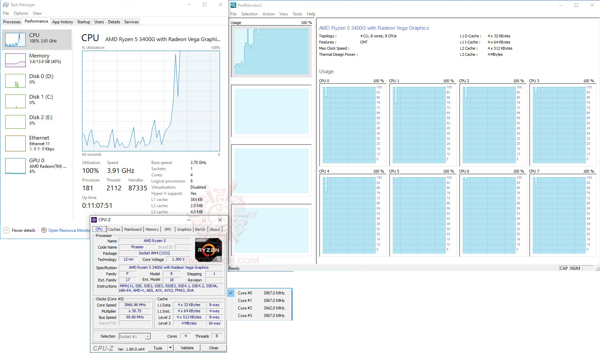The image size is (600, 353).
Task: Click the CPU 7 usage graph in PerfMonitor2
Action: click(x=563, y=215)
